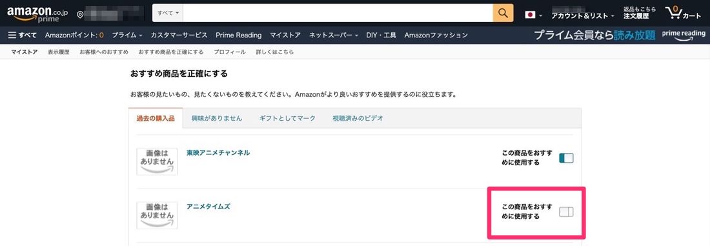The height and width of the screenshot is (246, 710).
Task: Open お客様へのおすすめ link
Action: (104, 52)
